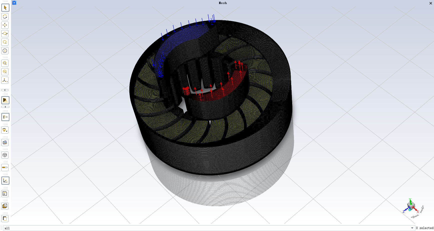Select the wireframe cube display tool
Image resolution: width=434 pixels, height=231 pixels.
click(5, 155)
